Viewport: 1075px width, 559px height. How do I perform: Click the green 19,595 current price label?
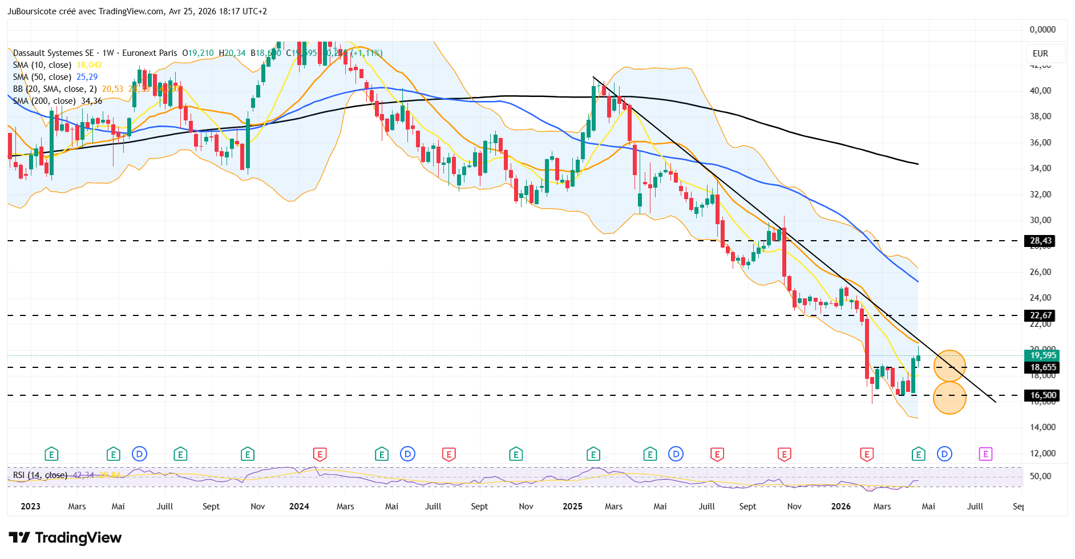(1042, 355)
